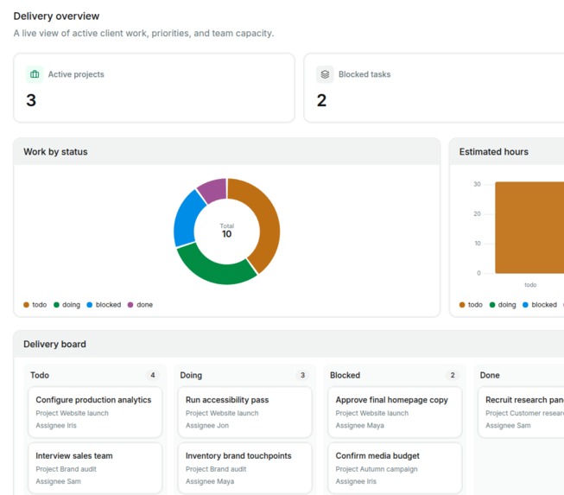
Task: Click the Work by status heading
Action: pyautogui.click(x=55, y=152)
